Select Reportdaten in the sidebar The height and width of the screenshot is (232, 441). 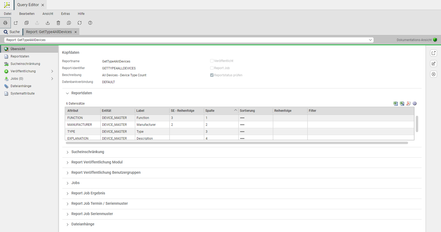(29, 56)
